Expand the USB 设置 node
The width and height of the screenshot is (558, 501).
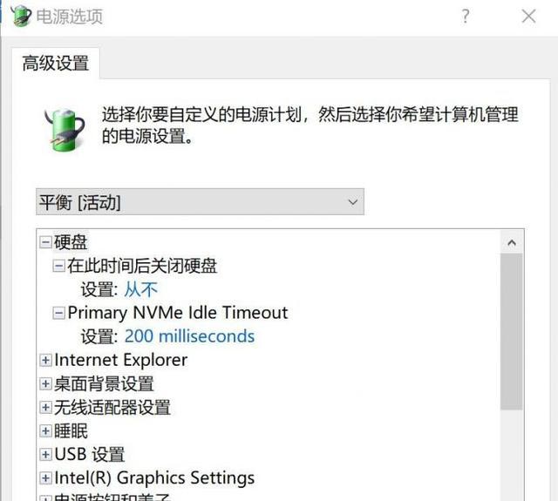coord(45,455)
